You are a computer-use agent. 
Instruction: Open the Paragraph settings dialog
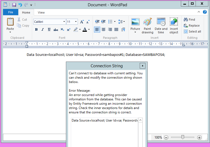(123, 30)
